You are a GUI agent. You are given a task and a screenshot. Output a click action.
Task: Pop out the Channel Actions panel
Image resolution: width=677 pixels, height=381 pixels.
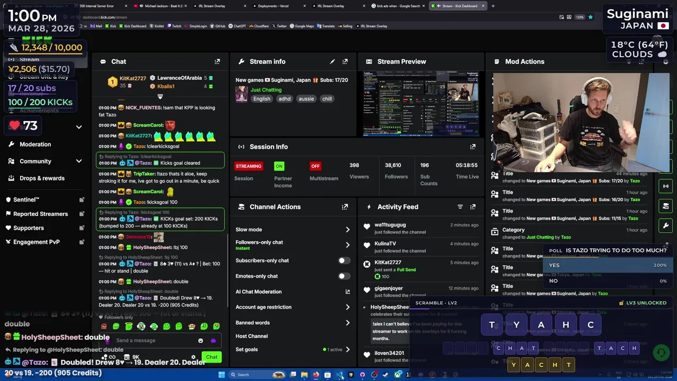(345, 207)
